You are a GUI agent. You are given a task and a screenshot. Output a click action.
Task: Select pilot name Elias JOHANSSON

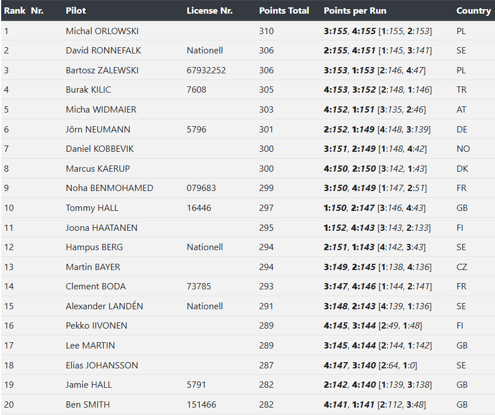pyautogui.click(x=102, y=366)
